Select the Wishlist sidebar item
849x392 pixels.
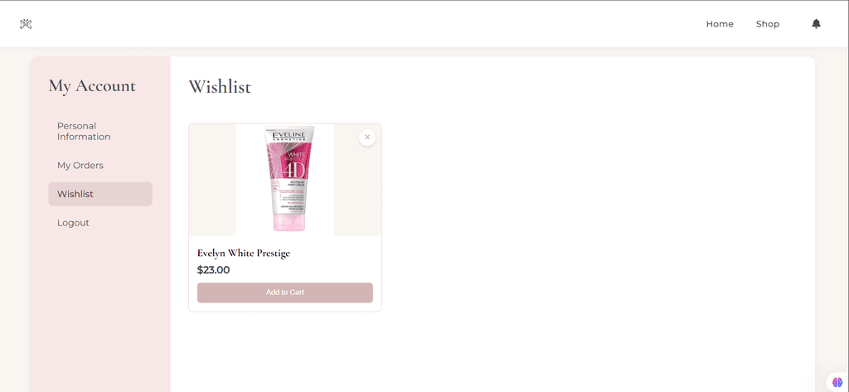[100, 194]
